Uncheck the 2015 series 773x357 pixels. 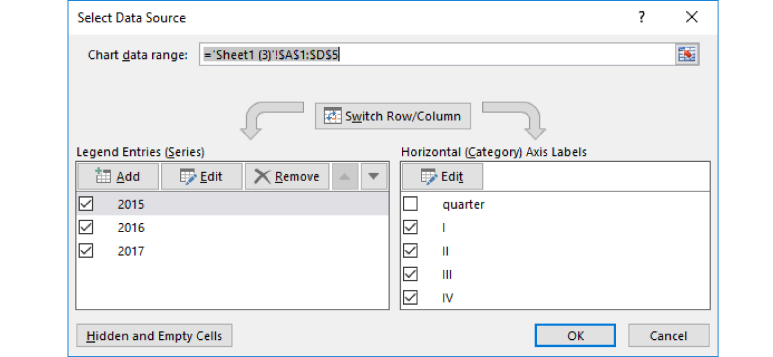[x=85, y=203]
